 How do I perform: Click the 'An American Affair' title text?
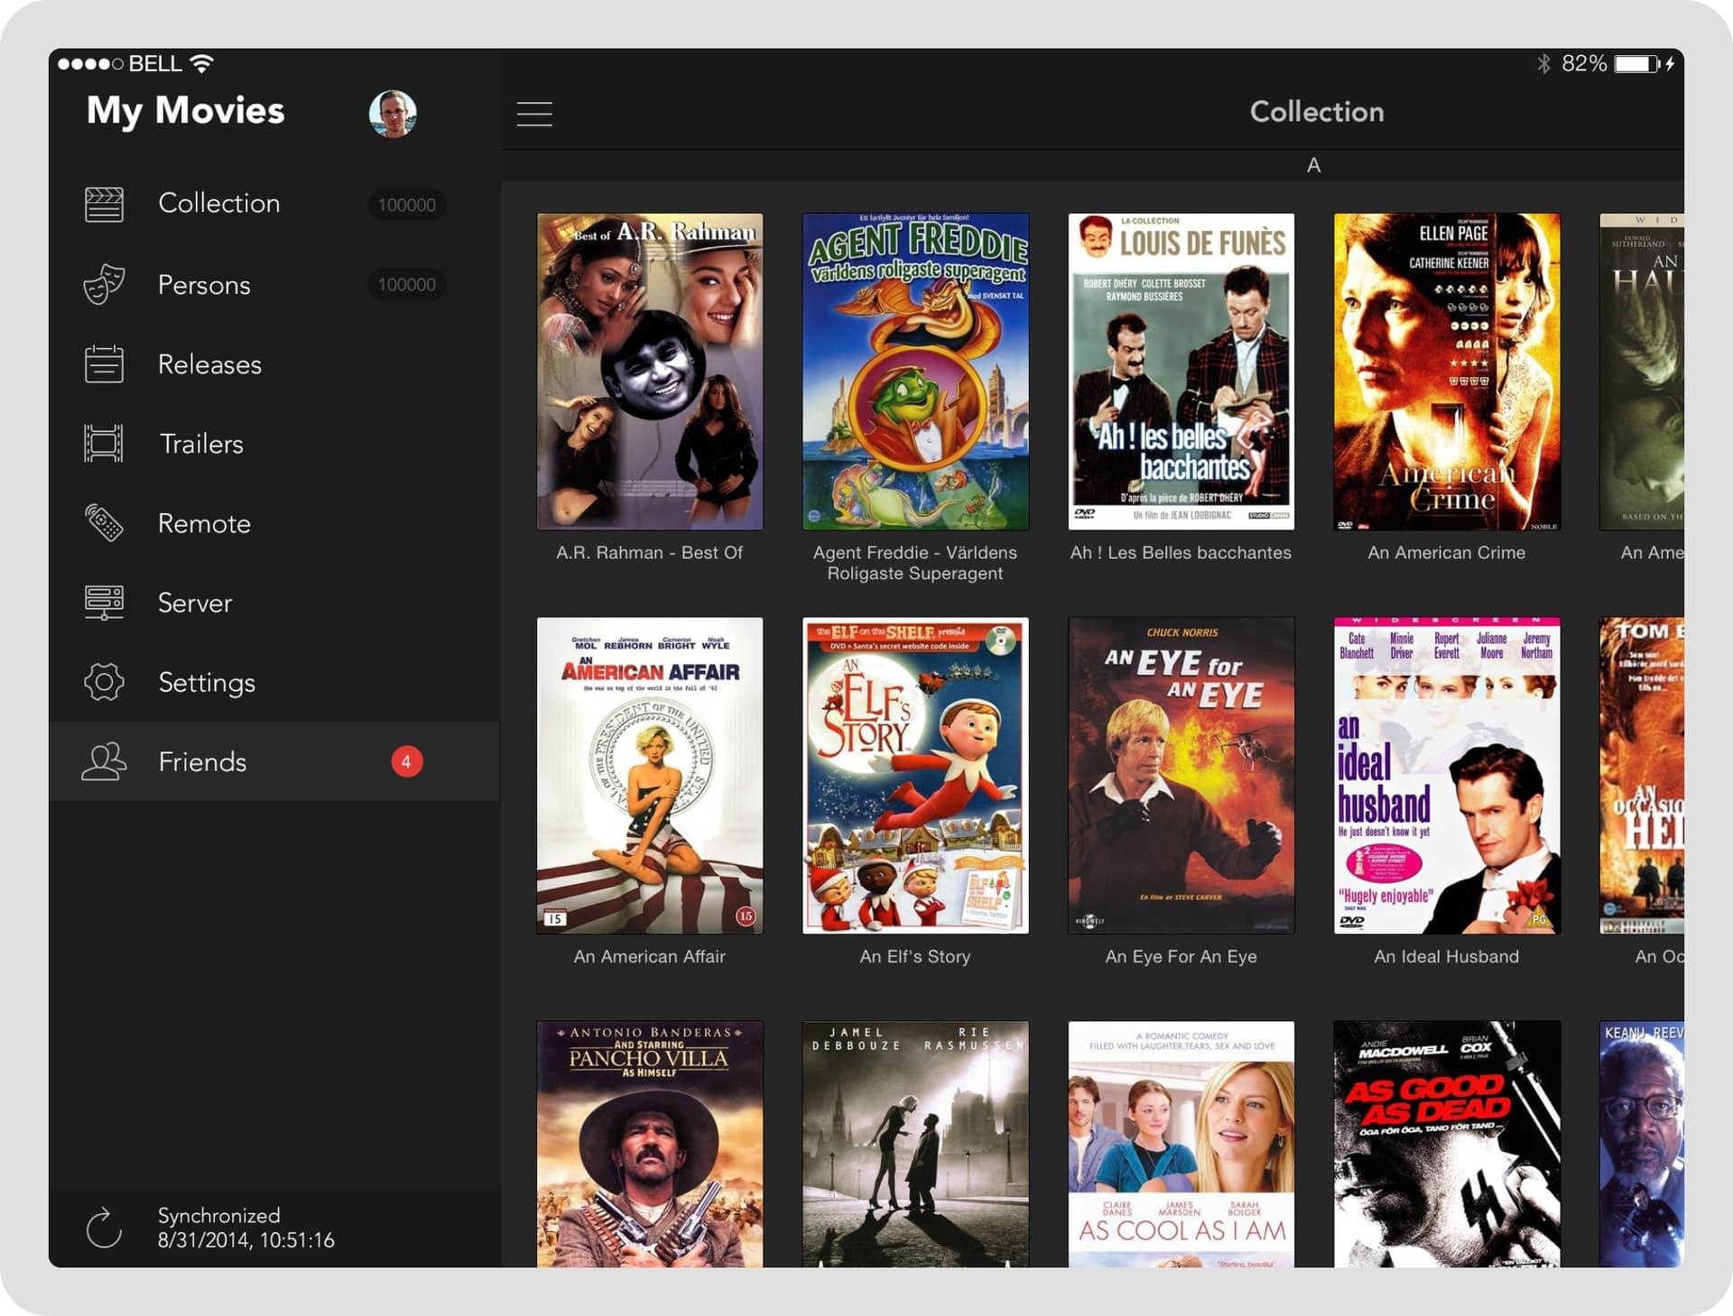[650, 957]
